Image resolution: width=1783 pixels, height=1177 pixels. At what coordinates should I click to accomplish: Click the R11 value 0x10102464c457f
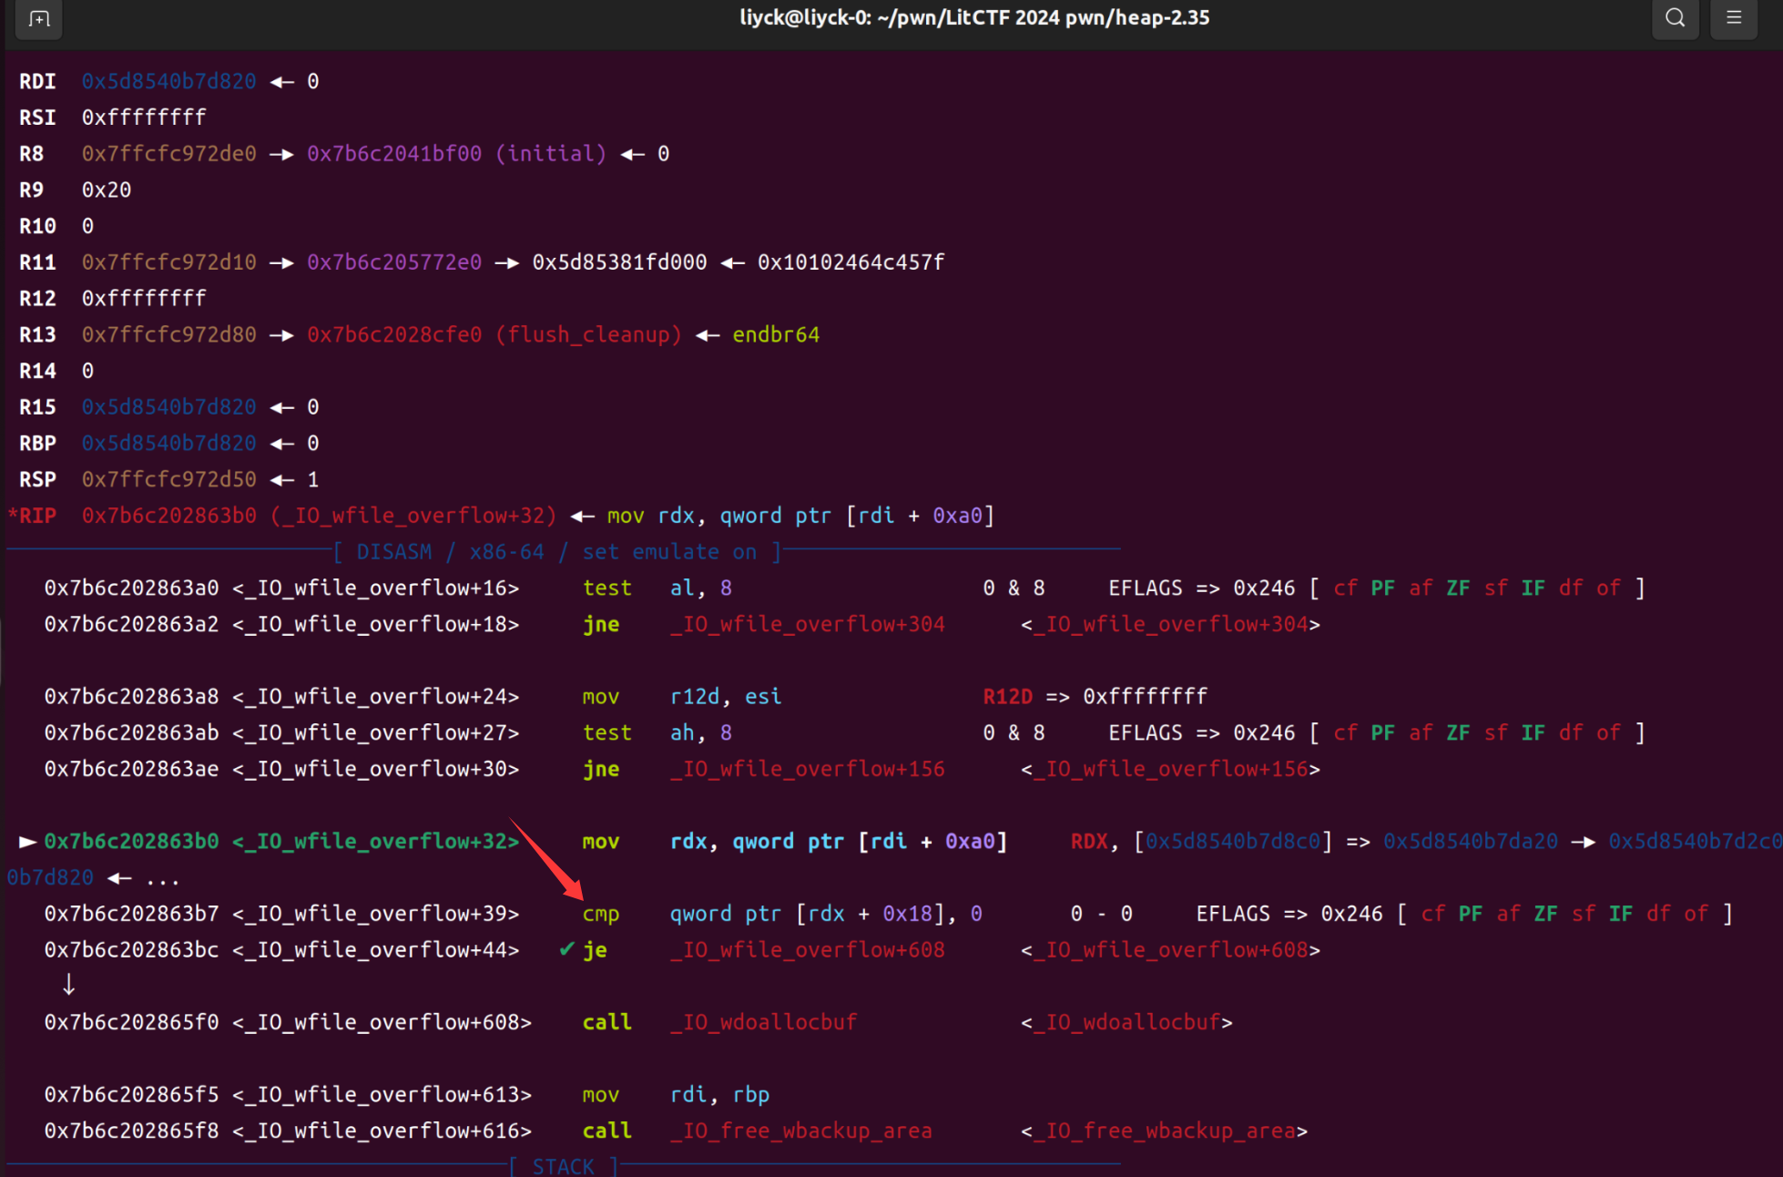point(851,262)
